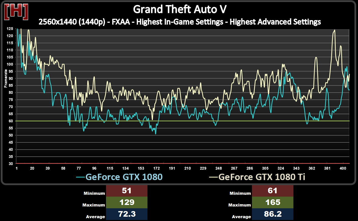Click the green maximum box showing 129
Viewport: 358px width, 221px height.
point(127,202)
